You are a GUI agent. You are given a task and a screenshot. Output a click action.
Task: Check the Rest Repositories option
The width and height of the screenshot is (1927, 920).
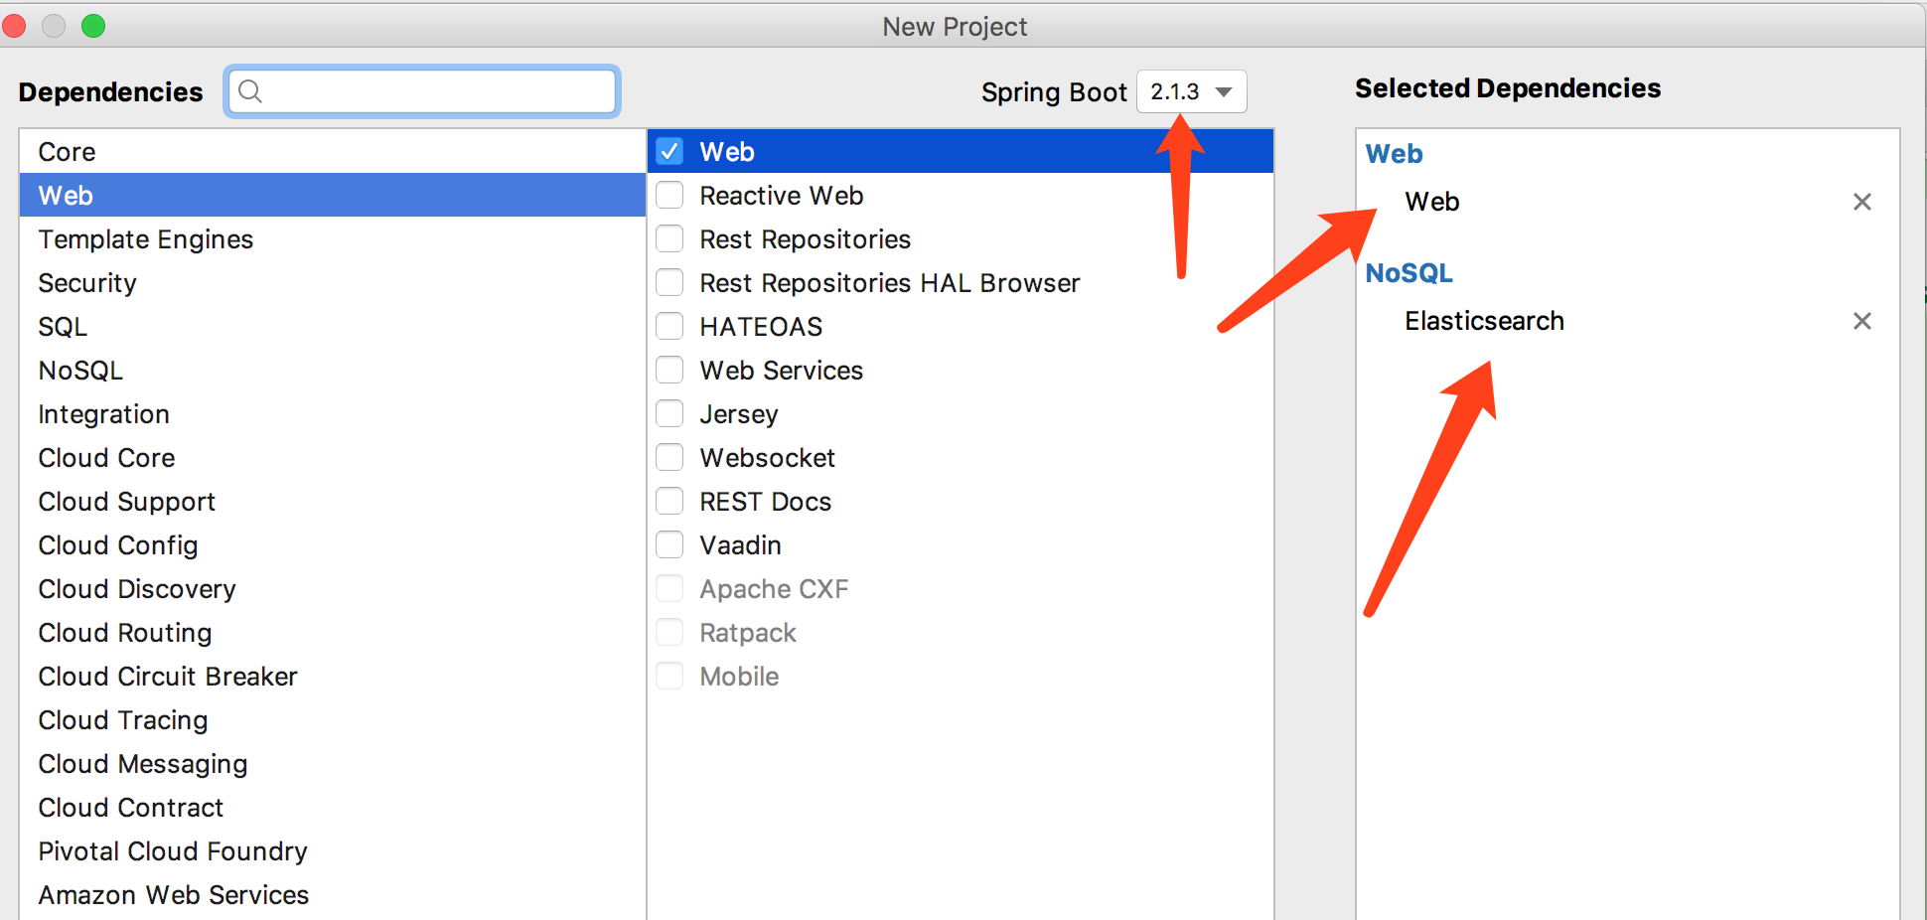pyautogui.click(x=669, y=238)
